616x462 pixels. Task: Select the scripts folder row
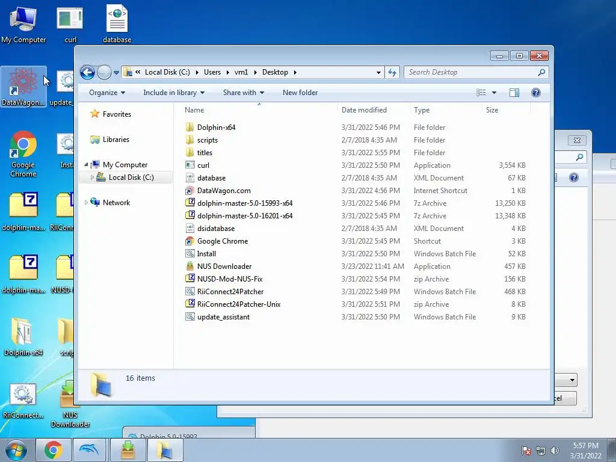[356, 140]
